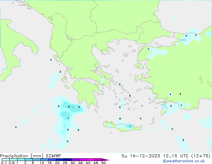212x164 pixels.
Task: Open the weatheronline.co.uk copyright link
Action: tap(184, 161)
